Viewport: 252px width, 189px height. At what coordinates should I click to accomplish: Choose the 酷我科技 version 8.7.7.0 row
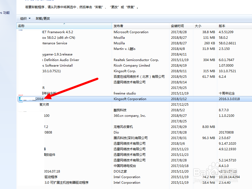point(135,110)
